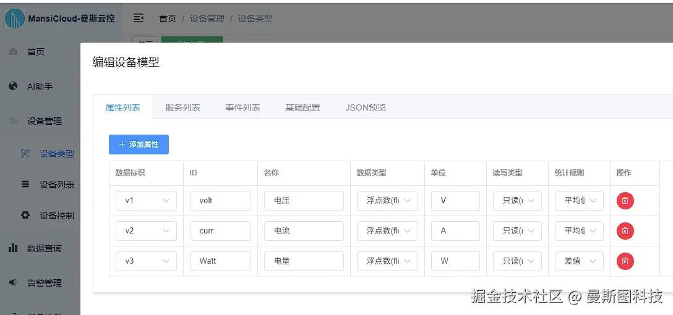Delete the curr attribute row
The image size is (673, 315).
625,230
